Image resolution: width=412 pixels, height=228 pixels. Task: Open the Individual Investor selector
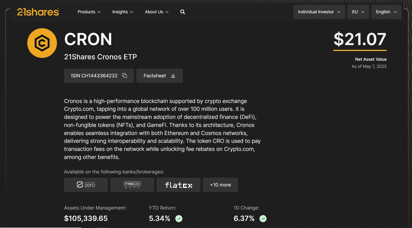[x=319, y=12]
